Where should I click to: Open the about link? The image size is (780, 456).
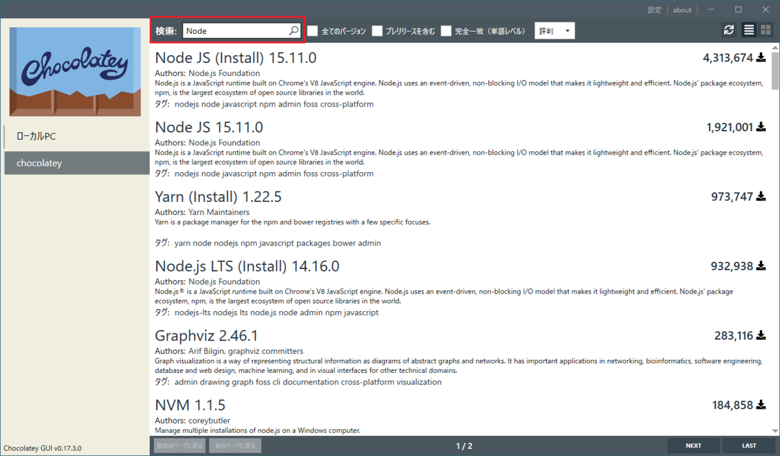pos(682,10)
